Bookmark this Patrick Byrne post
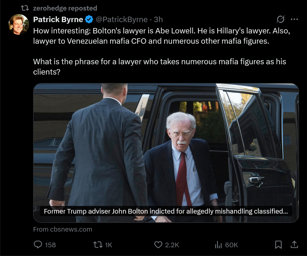This screenshot has height=256, width=307. coord(278,244)
